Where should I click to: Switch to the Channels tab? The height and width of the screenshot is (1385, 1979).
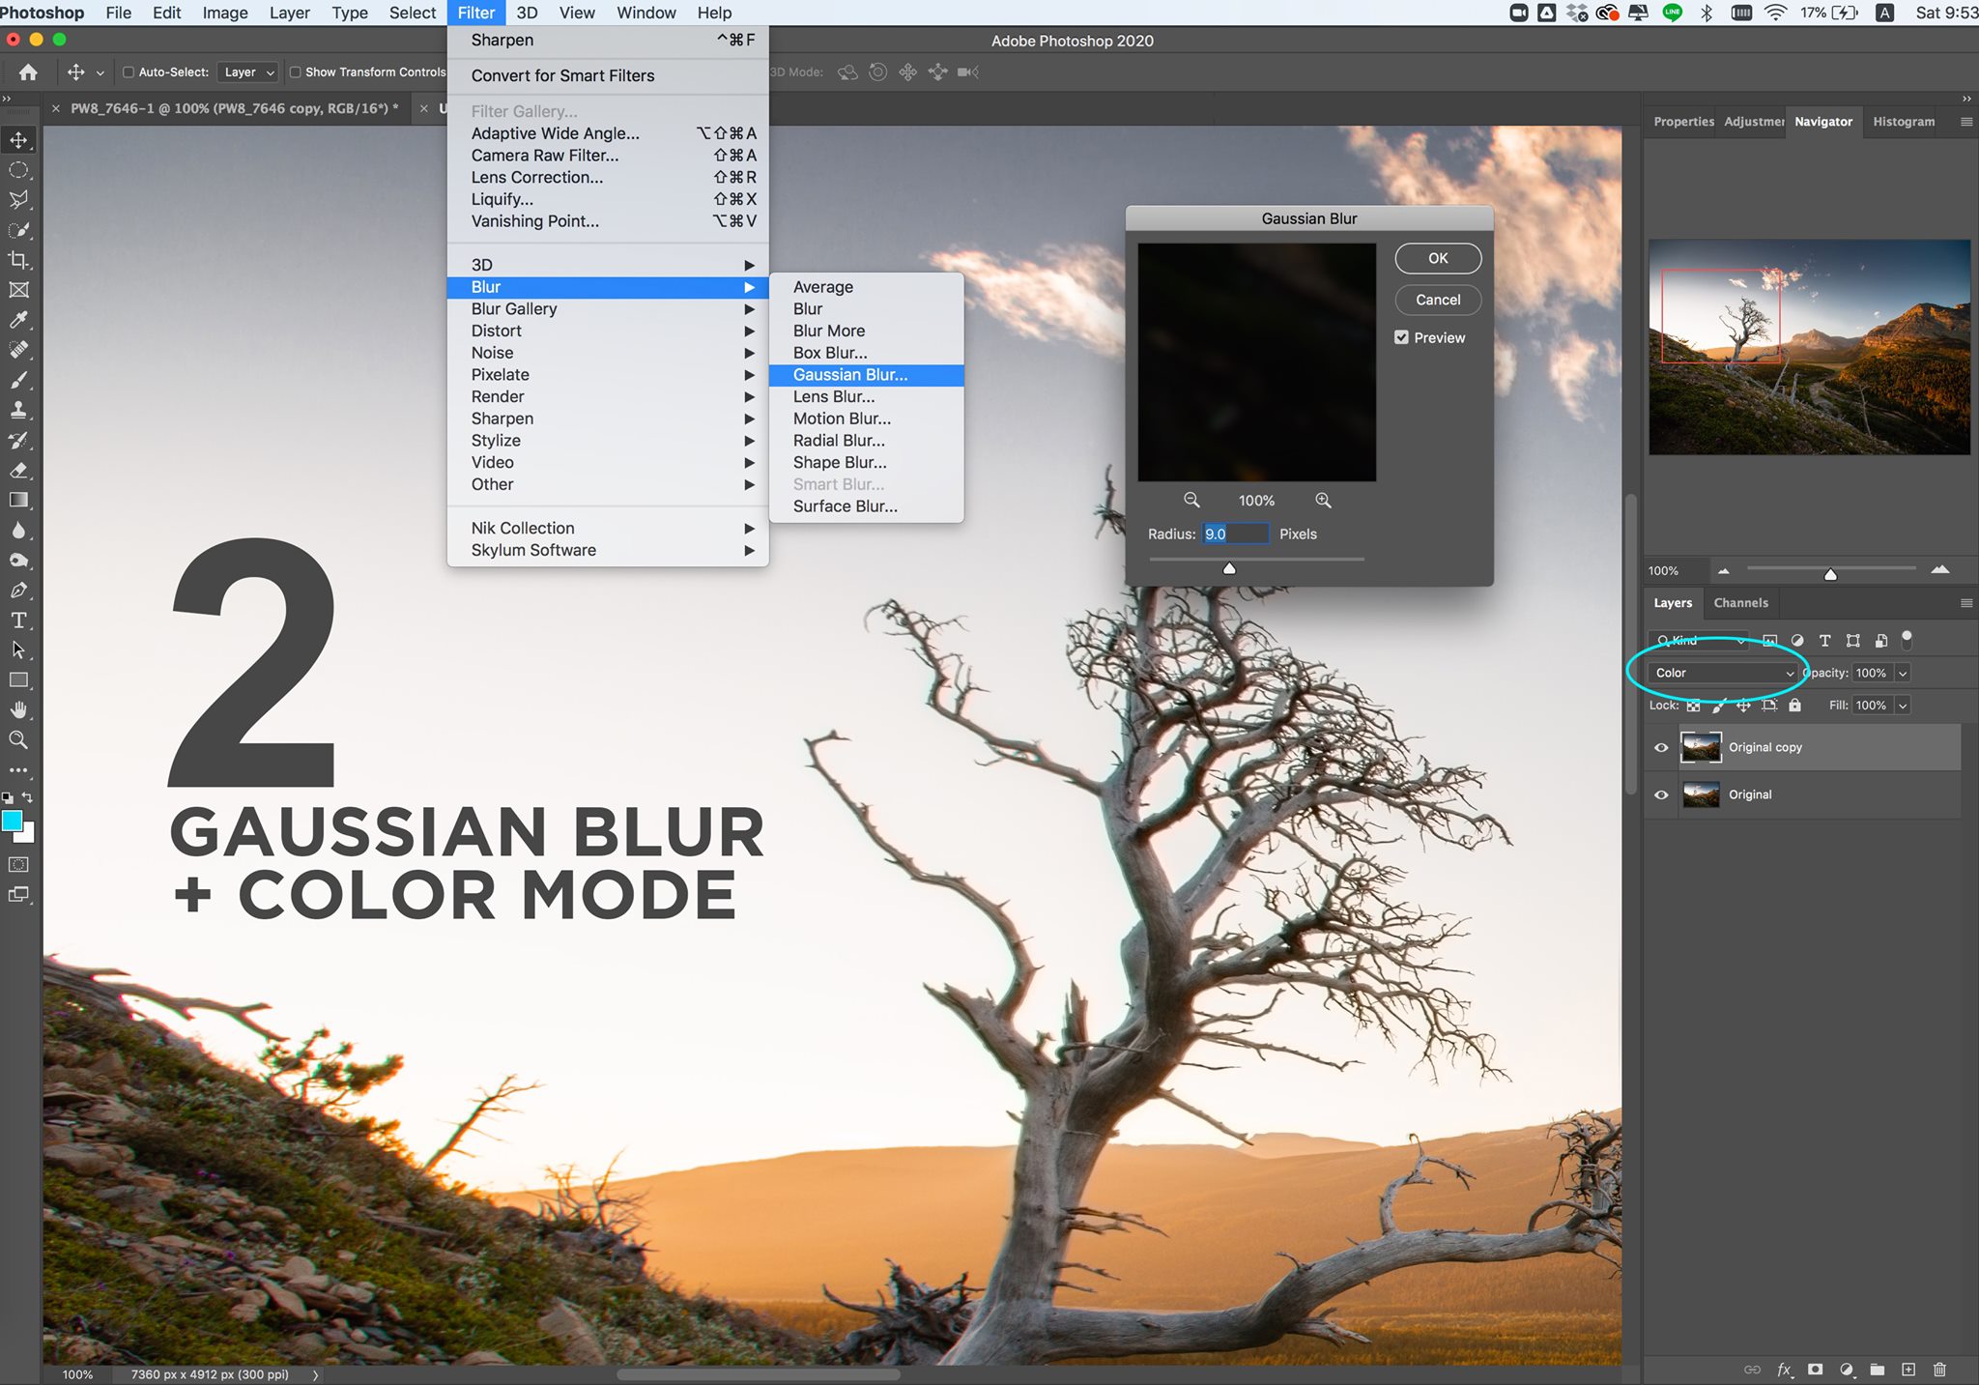tap(1740, 603)
